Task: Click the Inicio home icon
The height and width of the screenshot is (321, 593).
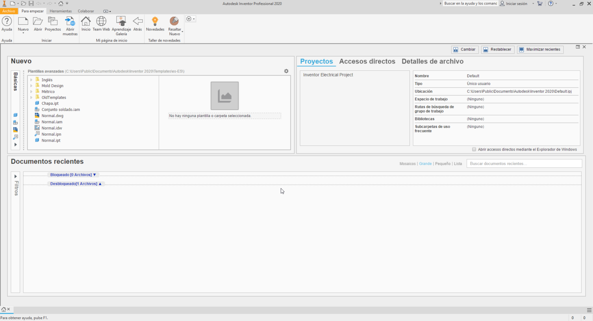Action: click(86, 22)
